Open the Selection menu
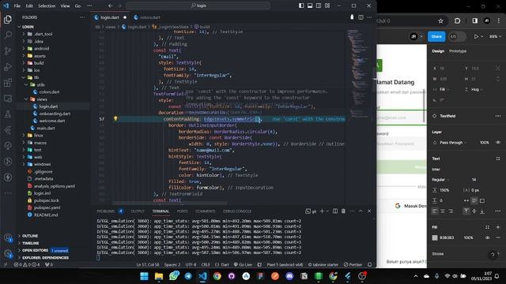506x284 pixels. (47, 6)
